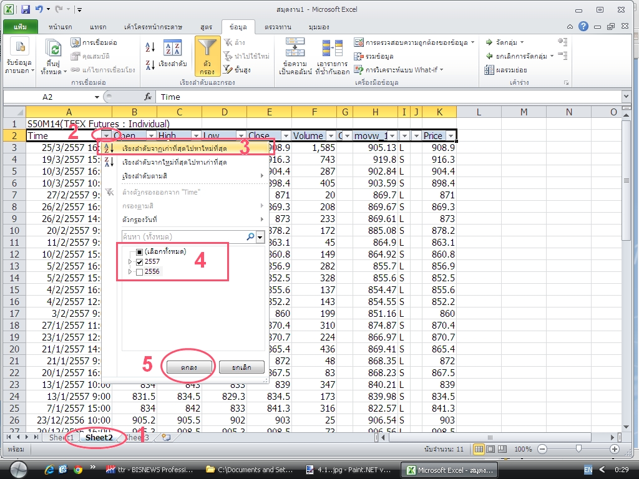Open the filter search options dropdown
Screen dimensions: 639x479
coord(260,236)
